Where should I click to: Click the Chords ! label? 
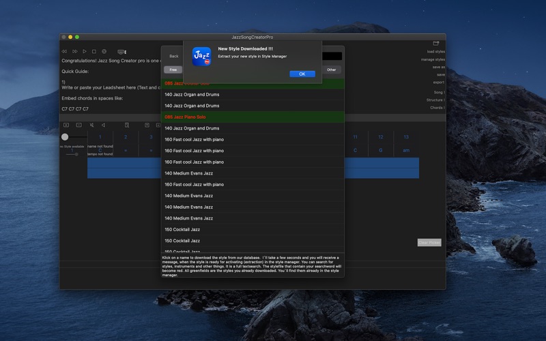click(437, 108)
